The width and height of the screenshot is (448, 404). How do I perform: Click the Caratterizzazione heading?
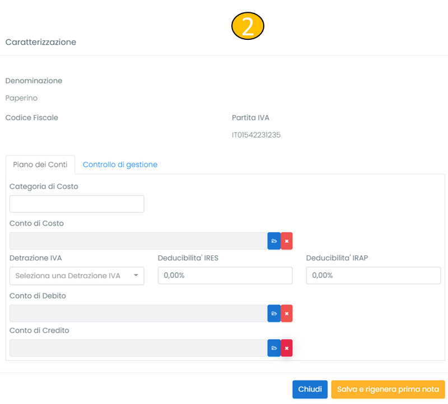coord(40,42)
